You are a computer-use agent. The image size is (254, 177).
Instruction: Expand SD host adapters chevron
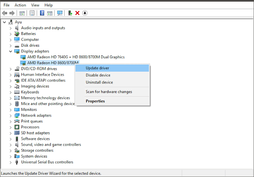point(11,133)
